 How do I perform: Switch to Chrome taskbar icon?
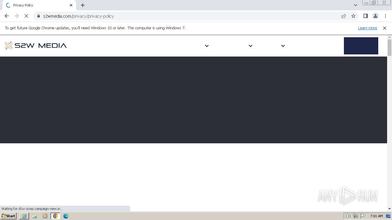[55, 216]
